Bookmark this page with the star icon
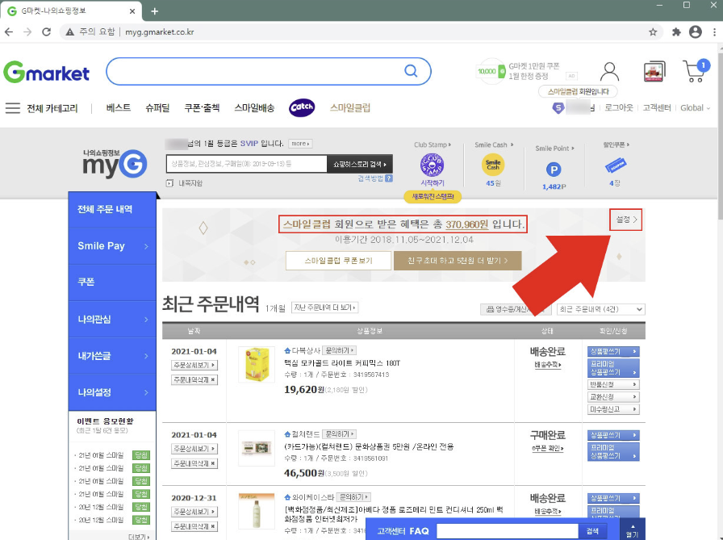This screenshot has height=540, width=723. coord(653,31)
